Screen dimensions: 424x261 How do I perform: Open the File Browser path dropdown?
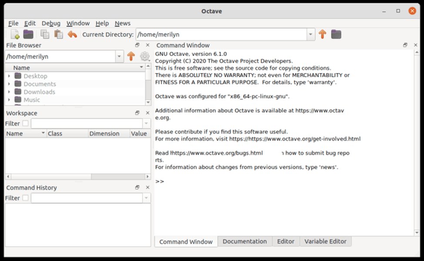pyautogui.click(x=119, y=56)
